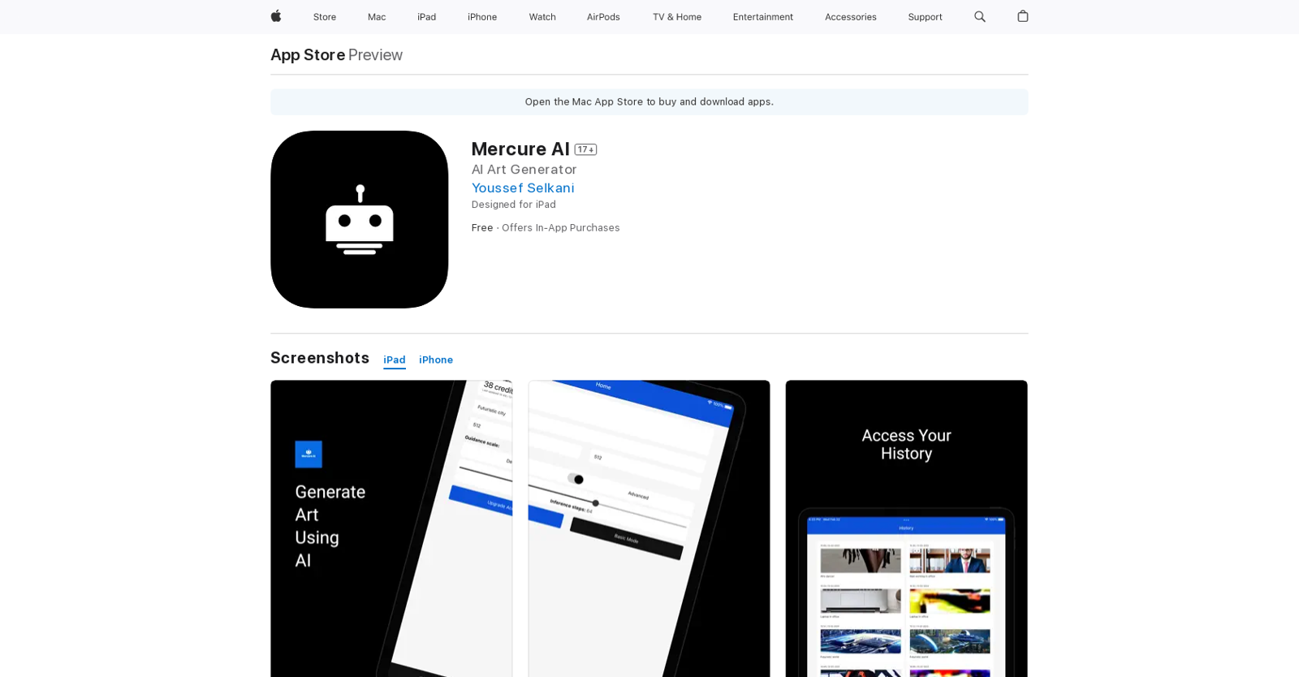Viewport: 1299px width, 677px height.
Task: Open the Store menu
Action: (325, 17)
